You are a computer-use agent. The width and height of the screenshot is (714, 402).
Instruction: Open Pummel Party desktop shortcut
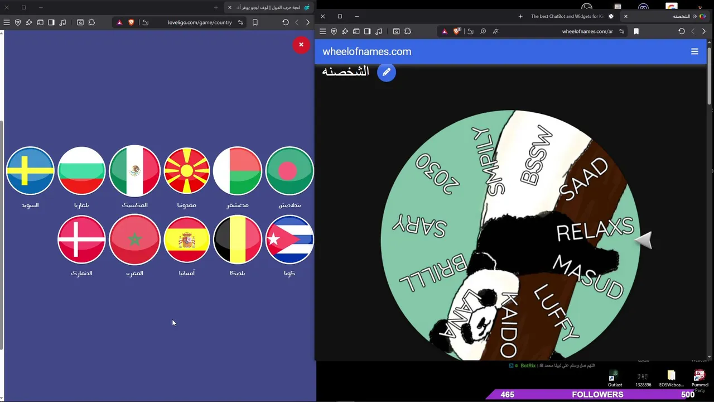(x=699, y=380)
